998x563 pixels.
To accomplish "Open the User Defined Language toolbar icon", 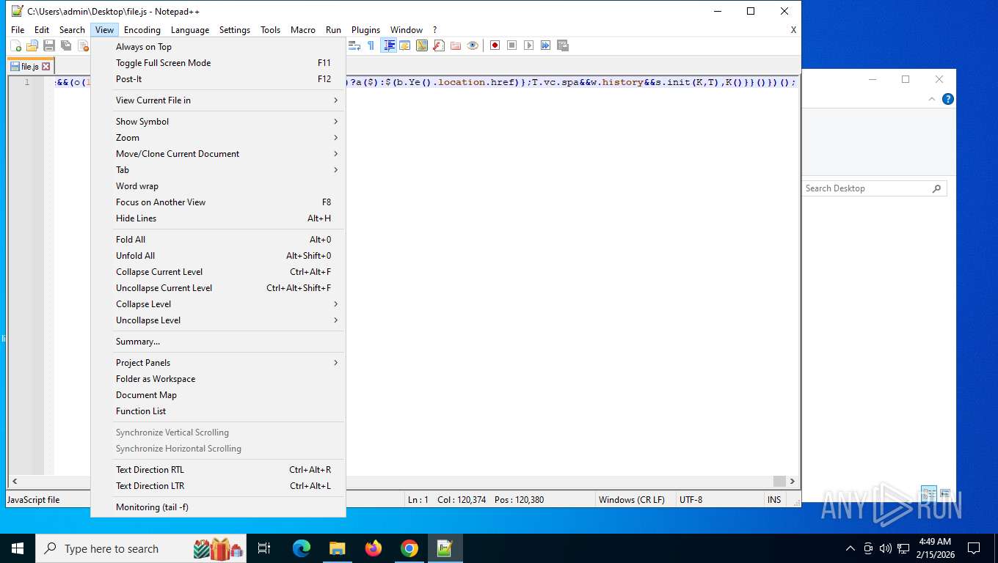I will click(405, 45).
